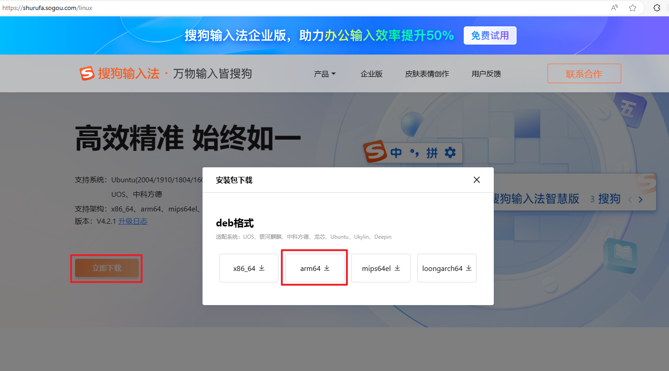Open the 用户反馈 menu item
Screen dimensions: 669x371
click(x=487, y=74)
